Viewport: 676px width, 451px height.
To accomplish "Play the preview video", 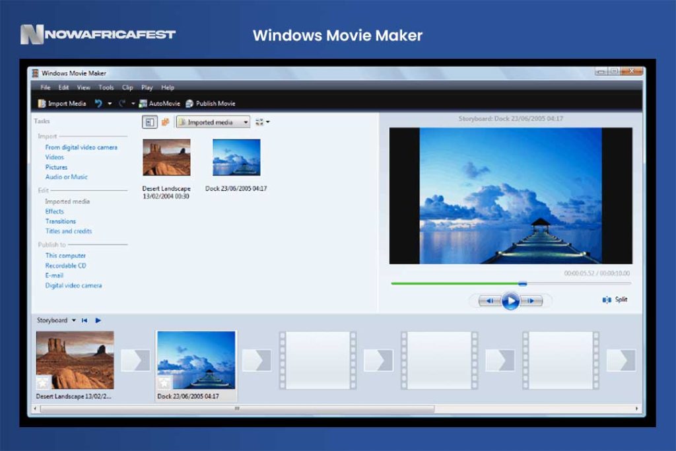I will (510, 301).
